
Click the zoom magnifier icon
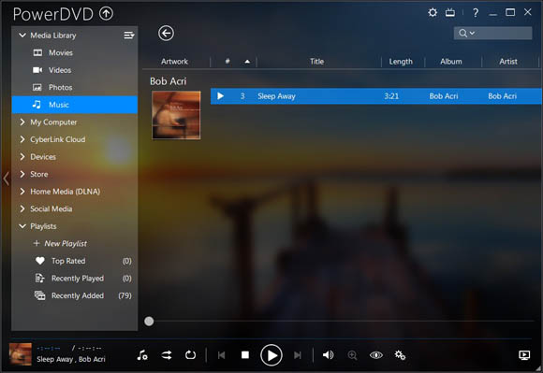pyautogui.click(x=352, y=355)
